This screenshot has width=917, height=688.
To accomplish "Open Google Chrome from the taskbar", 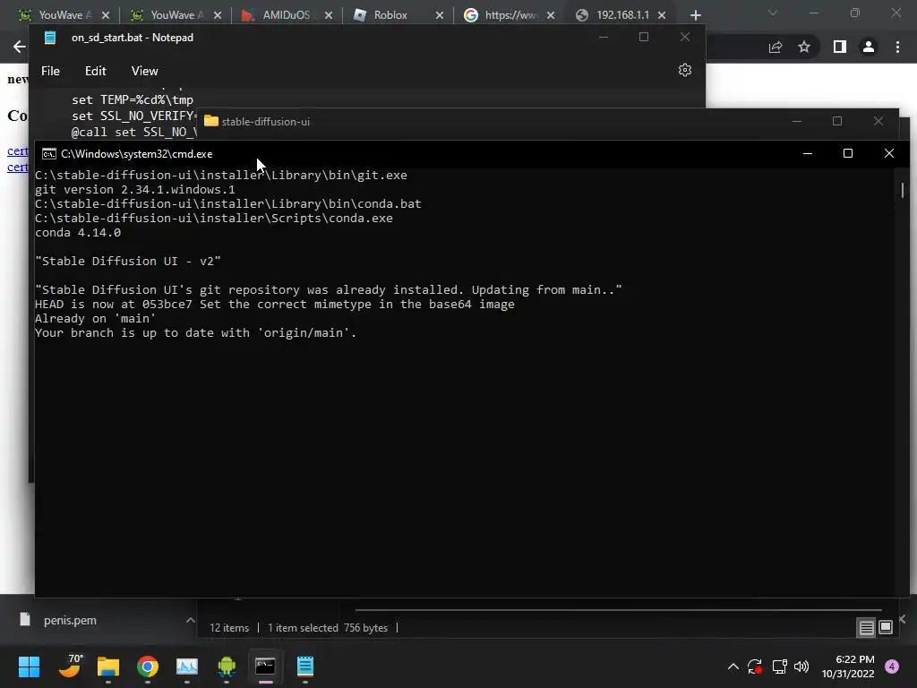I will pos(148,666).
